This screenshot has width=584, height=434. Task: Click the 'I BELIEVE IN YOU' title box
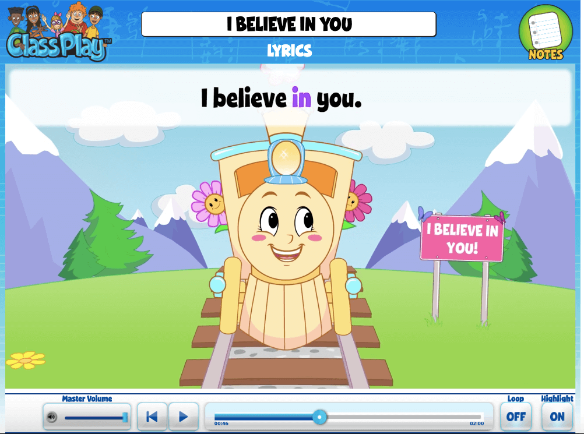[289, 24]
